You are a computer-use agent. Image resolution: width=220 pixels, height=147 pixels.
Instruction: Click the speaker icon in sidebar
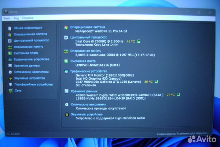(x=10, y=78)
